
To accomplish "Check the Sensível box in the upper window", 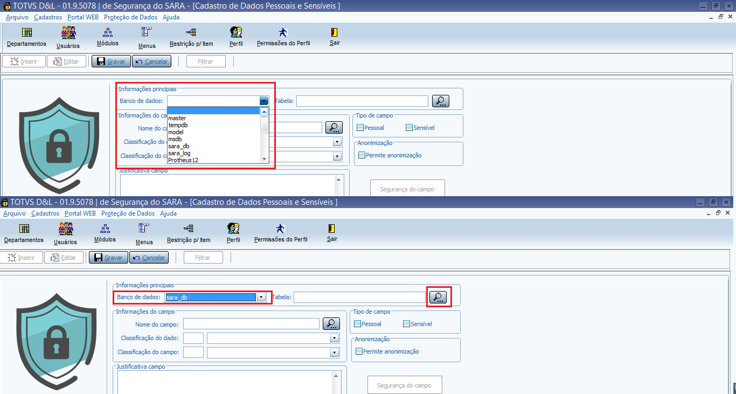I will pyautogui.click(x=409, y=128).
